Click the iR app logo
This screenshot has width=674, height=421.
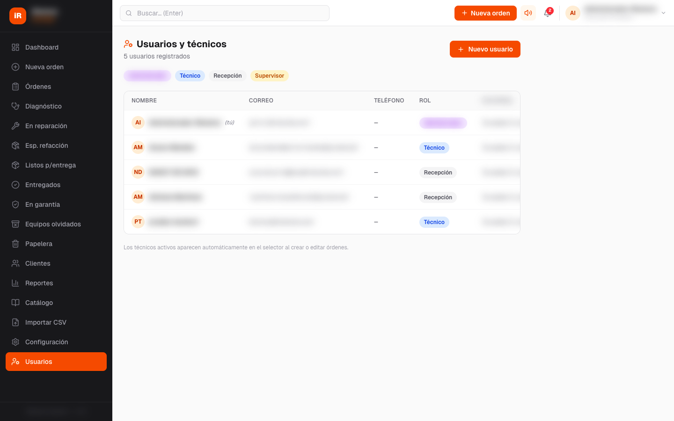pyautogui.click(x=18, y=15)
